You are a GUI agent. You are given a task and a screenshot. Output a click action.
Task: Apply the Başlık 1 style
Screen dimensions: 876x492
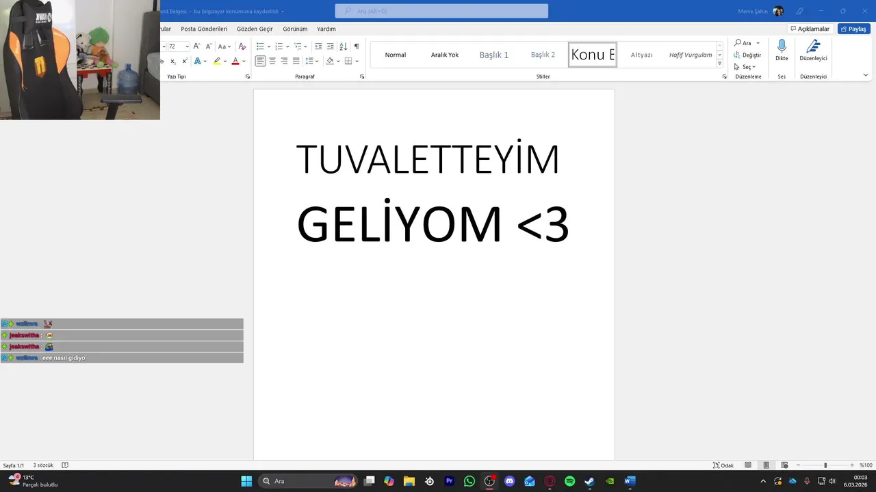(x=494, y=55)
